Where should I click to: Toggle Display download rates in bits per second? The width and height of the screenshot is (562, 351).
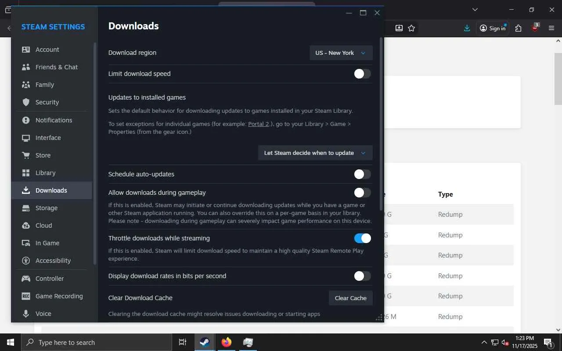[x=362, y=276]
